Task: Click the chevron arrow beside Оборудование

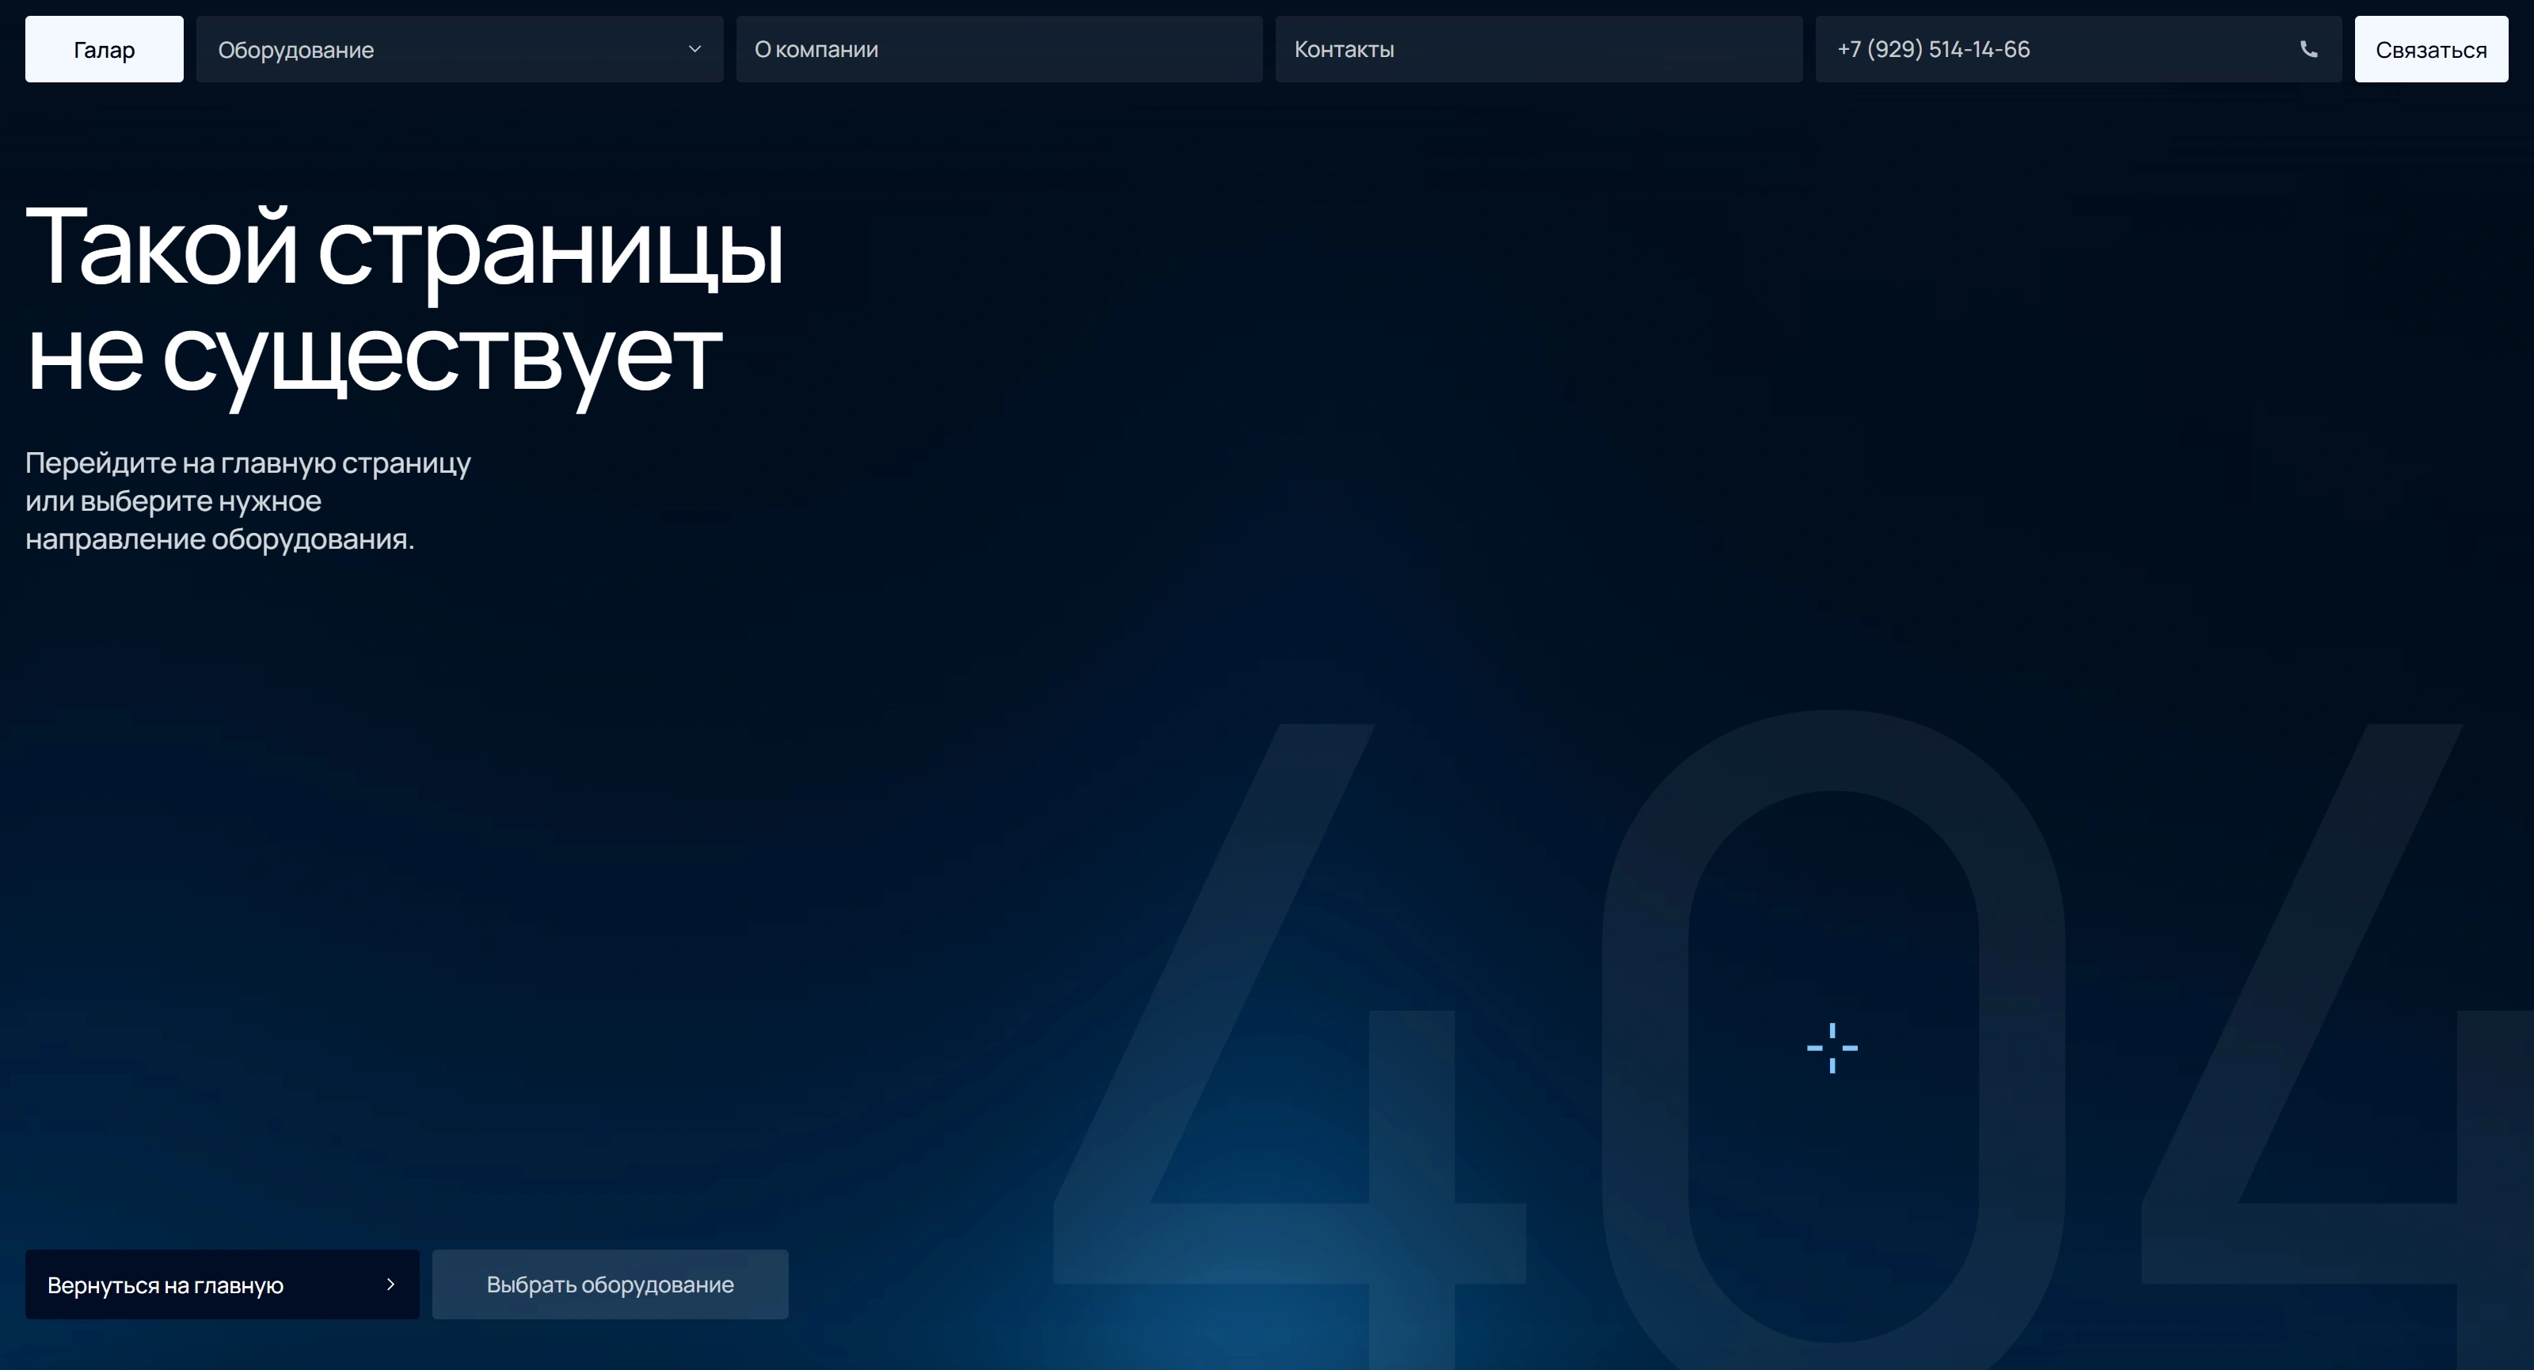Action: [x=694, y=49]
